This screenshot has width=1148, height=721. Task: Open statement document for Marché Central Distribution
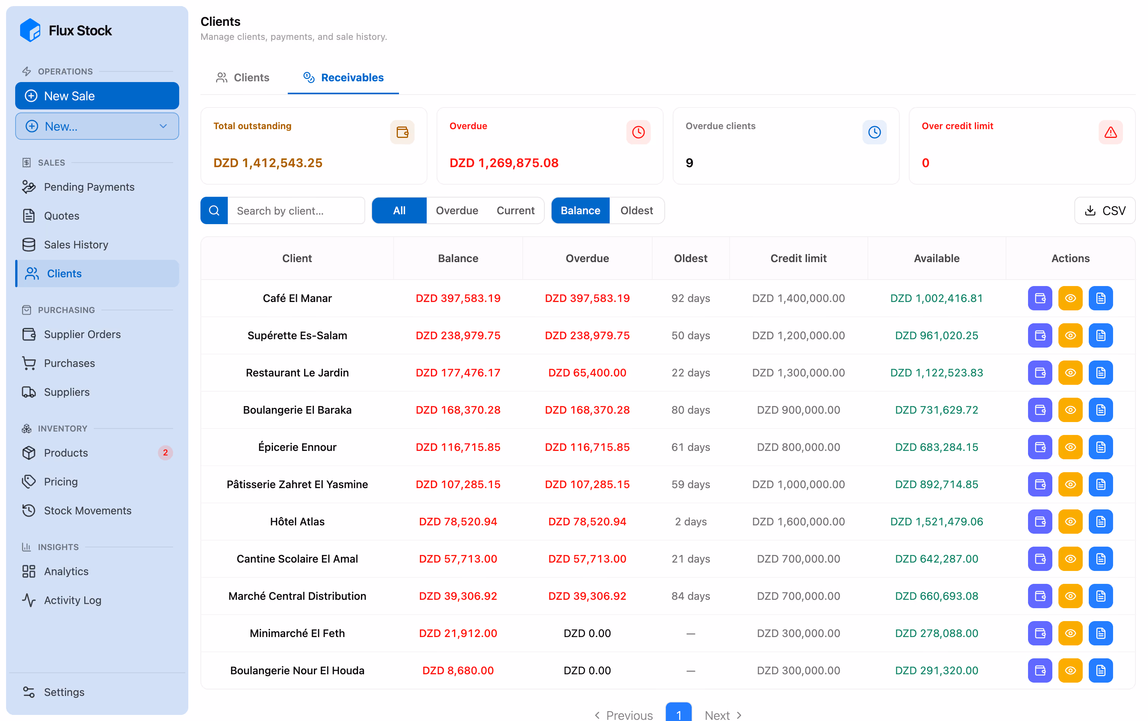tap(1100, 596)
